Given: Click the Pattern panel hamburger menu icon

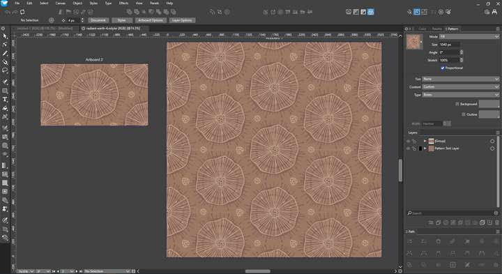Looking at the screenshot, I should [498, 29].
